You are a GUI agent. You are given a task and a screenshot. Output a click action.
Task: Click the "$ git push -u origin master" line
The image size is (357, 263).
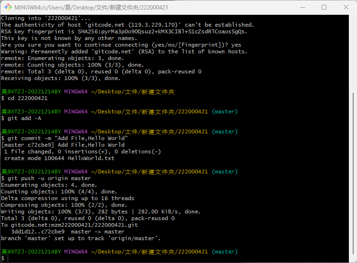coord(46,178)
